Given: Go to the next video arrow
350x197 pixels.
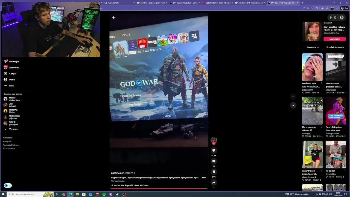Looking at the screenshot, I should 293,105.
